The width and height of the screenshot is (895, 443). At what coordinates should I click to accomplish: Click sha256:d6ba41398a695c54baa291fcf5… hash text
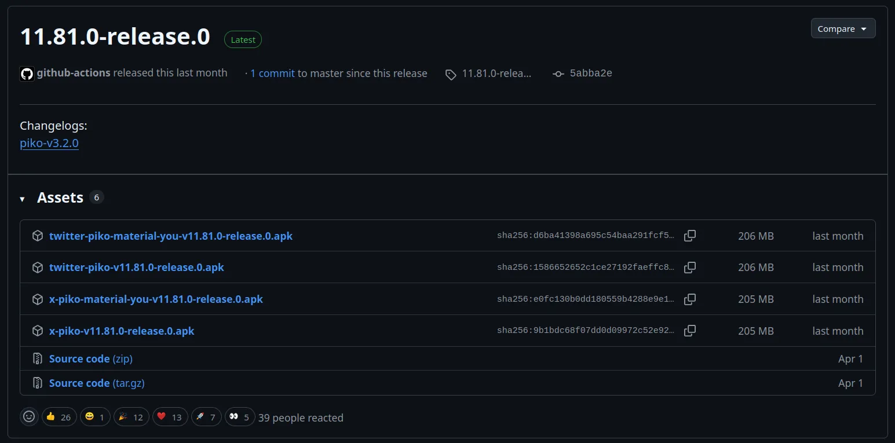tap(586, 236)
